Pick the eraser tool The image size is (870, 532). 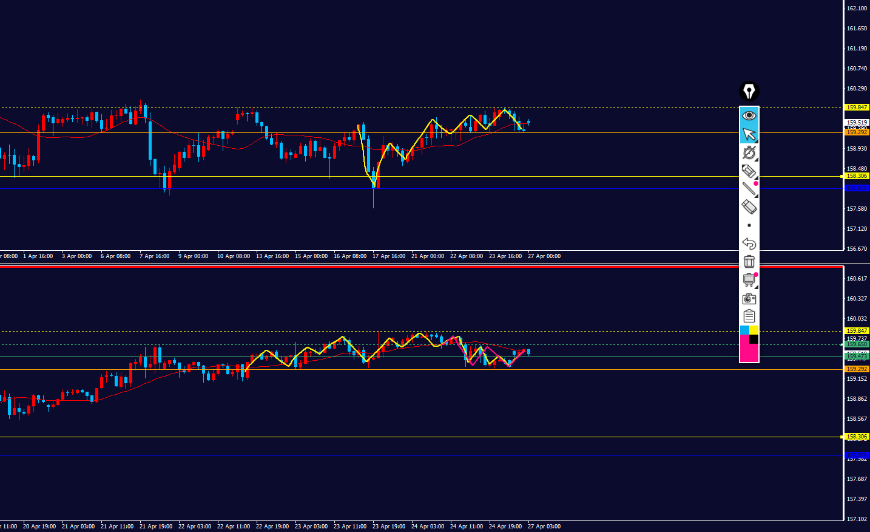[749, 207]
